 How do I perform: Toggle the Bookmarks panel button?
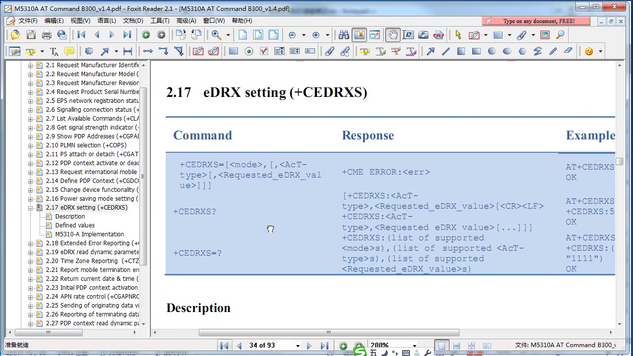coord(359,35)
